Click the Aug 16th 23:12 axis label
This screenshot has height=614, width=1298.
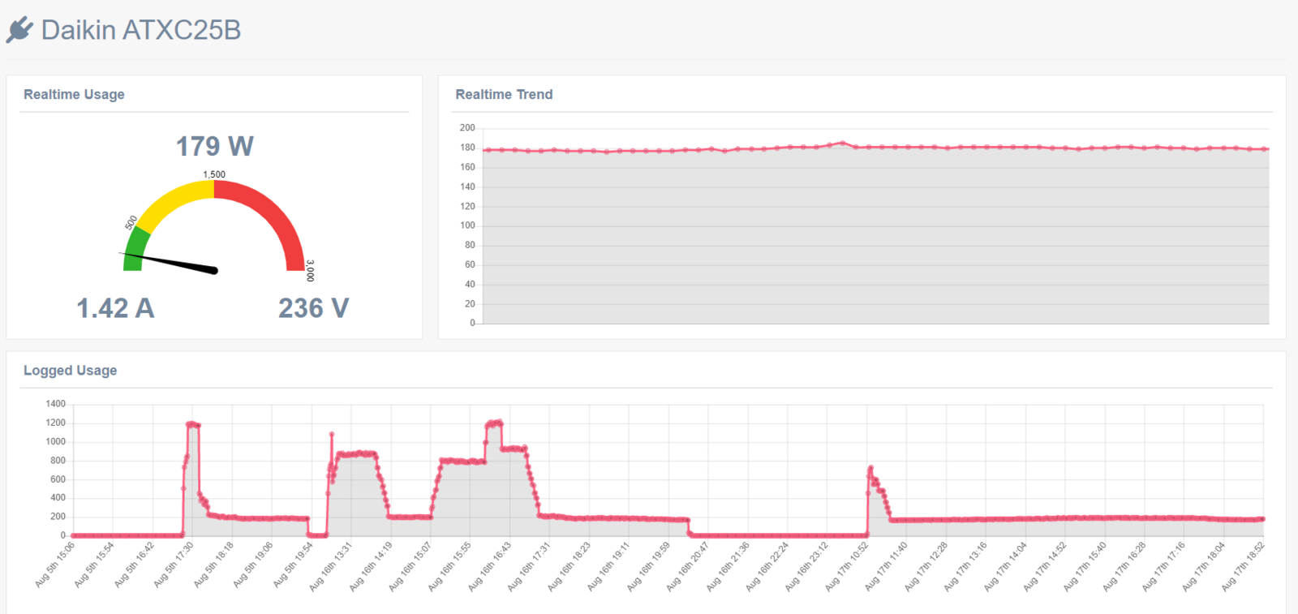click(x=806, y=566)
